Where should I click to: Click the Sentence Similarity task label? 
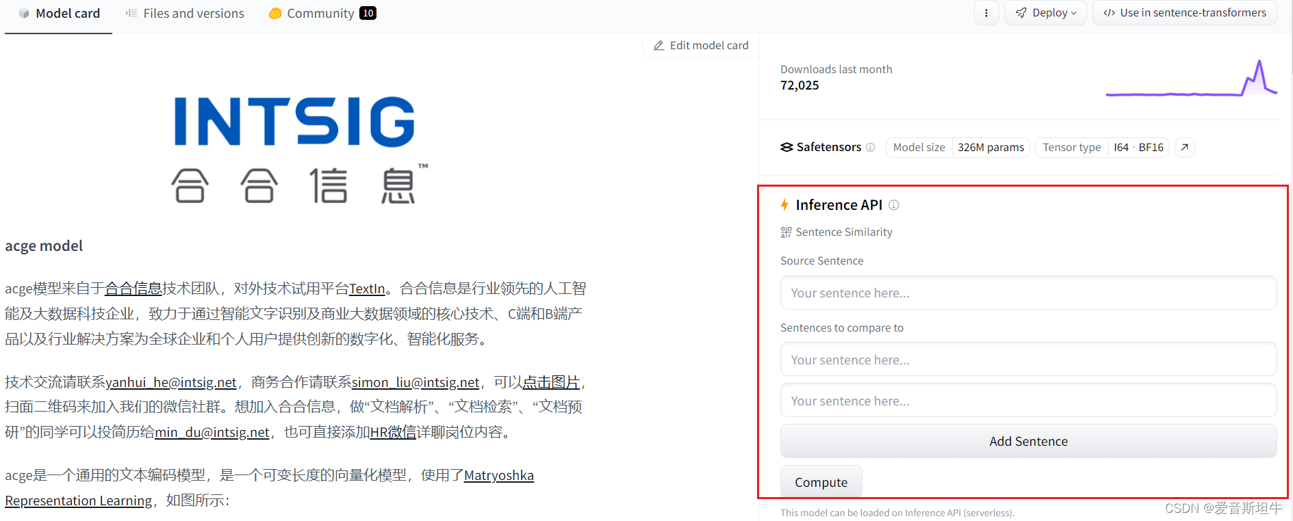pos(844,232)
